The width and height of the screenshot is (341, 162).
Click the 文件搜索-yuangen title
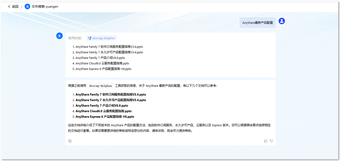[x=45, y=6]
